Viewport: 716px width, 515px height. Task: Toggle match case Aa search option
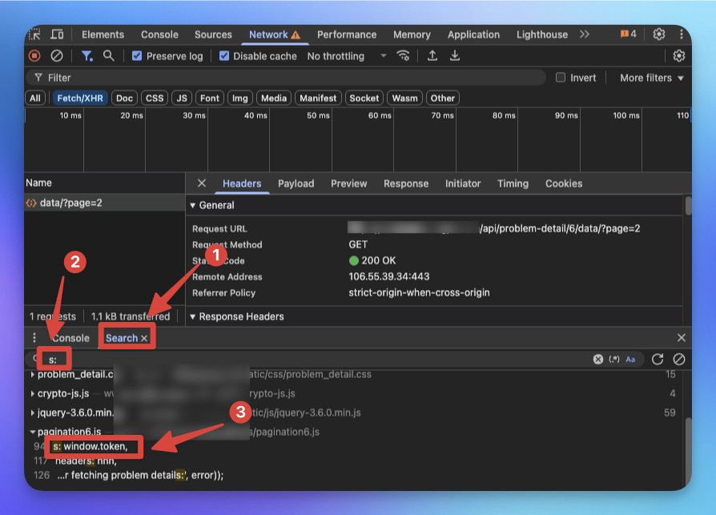(630, 360)
